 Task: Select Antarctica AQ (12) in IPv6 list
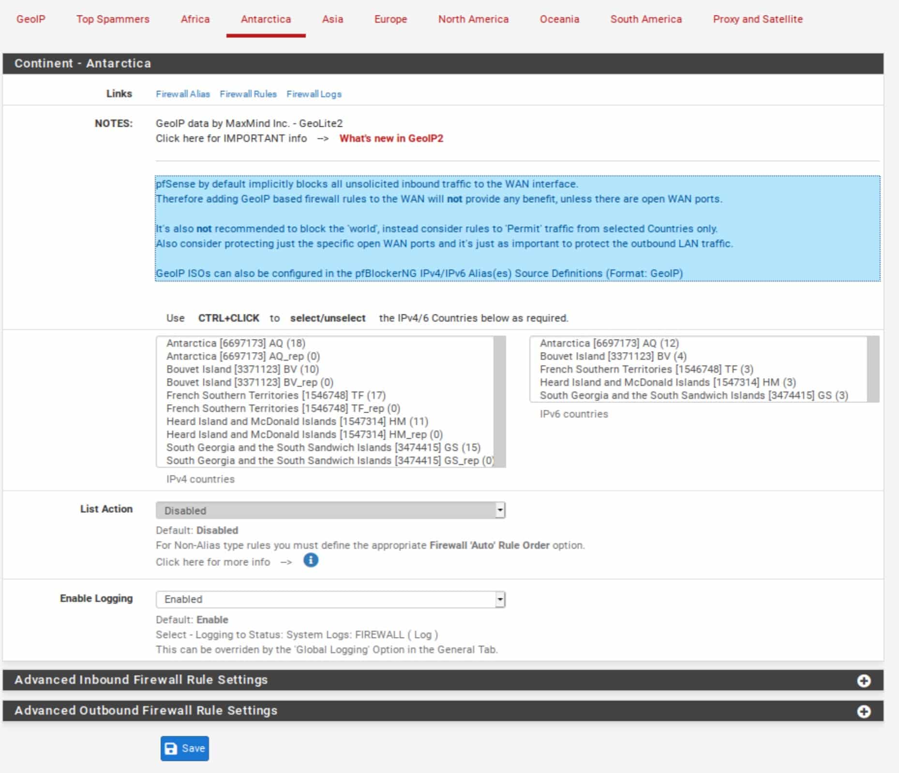click(699, 343)
